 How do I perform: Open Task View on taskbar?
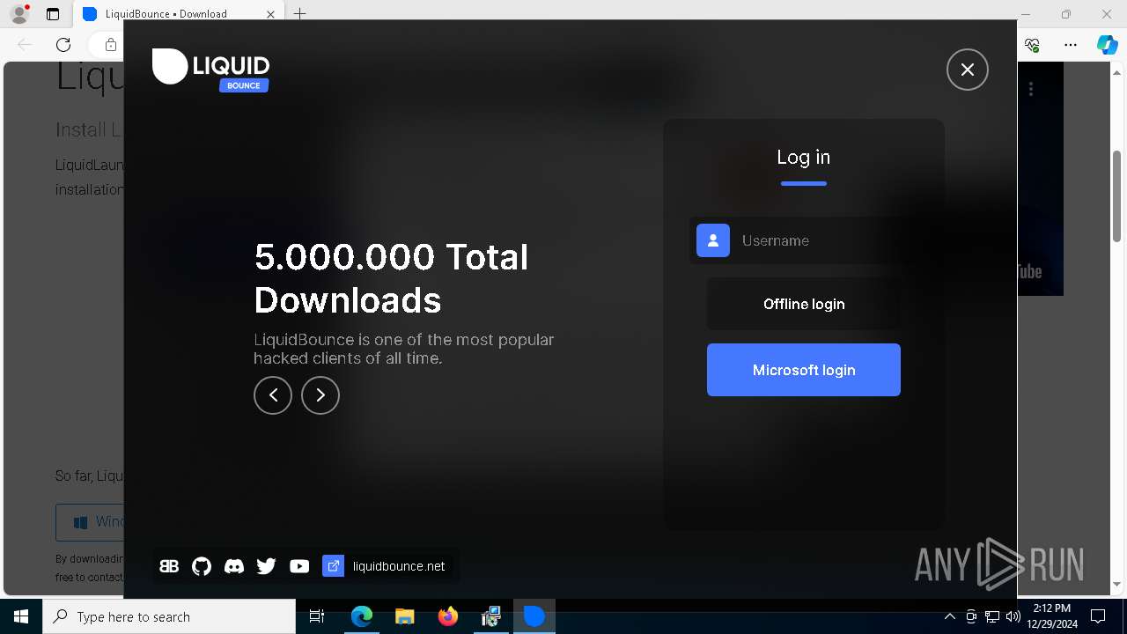coord(317,616)
